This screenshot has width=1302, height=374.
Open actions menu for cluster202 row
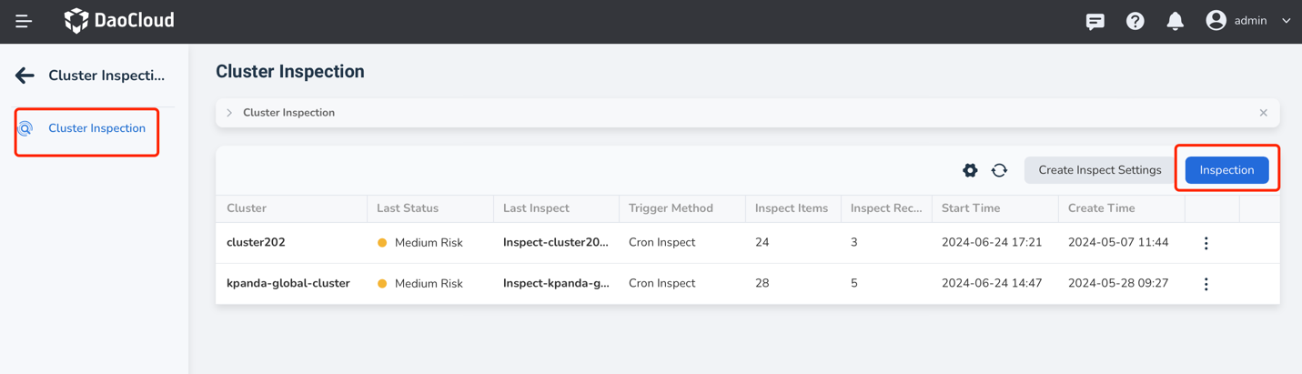(1206, 243)
